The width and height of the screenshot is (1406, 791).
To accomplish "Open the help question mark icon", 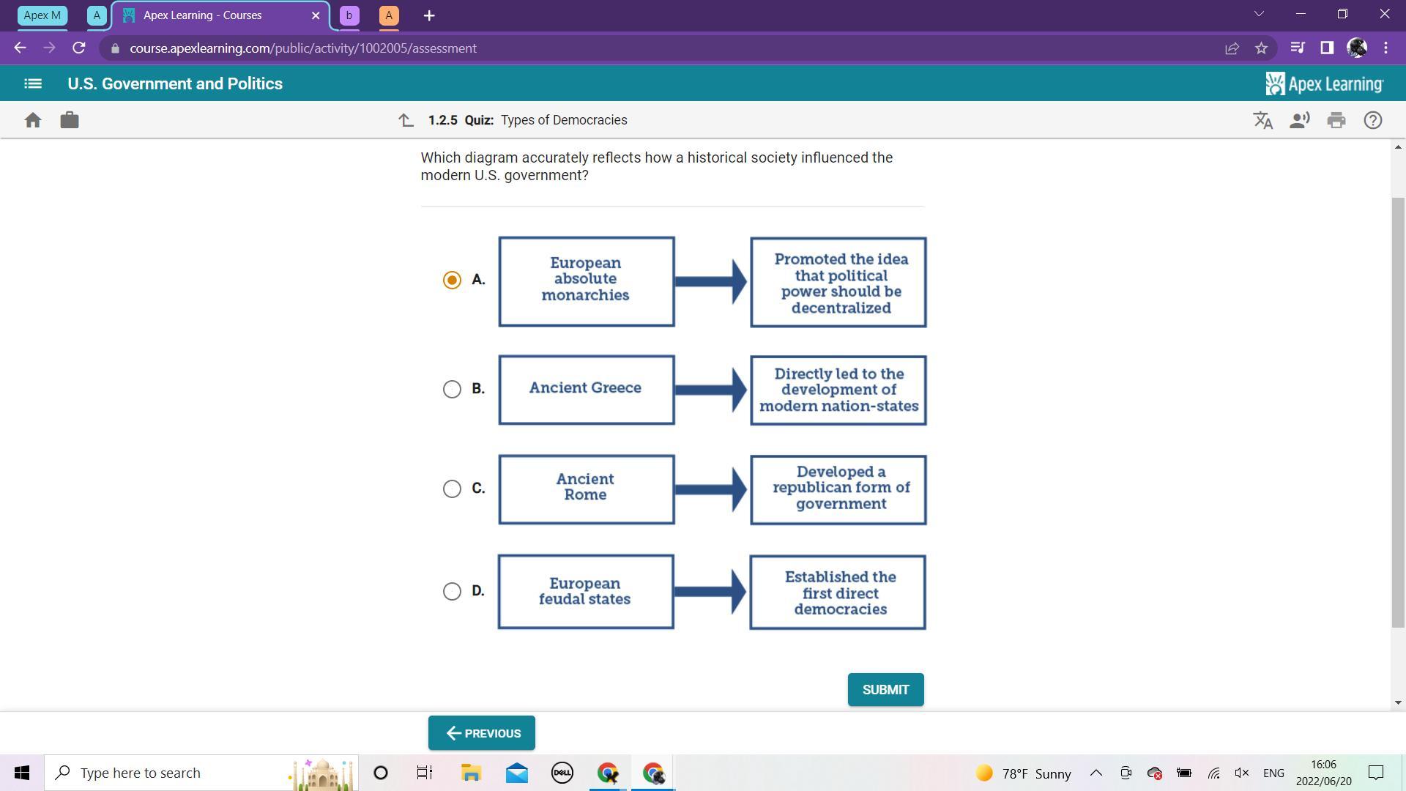I will click(x=1373, y=120).
